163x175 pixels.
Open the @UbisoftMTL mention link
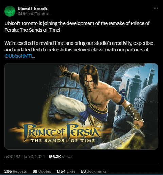tap(19, 56)
